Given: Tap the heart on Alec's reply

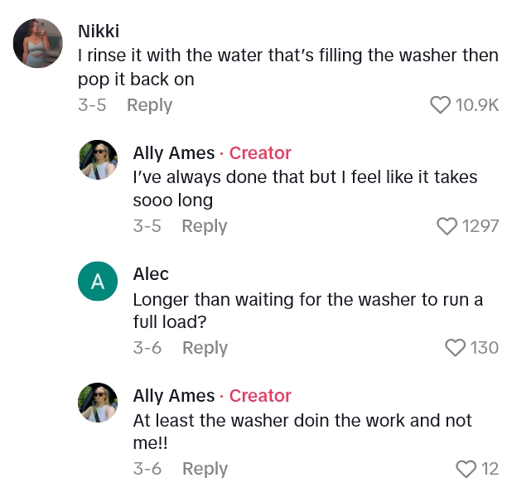Looking at the screenshot, I should [456, 348].
